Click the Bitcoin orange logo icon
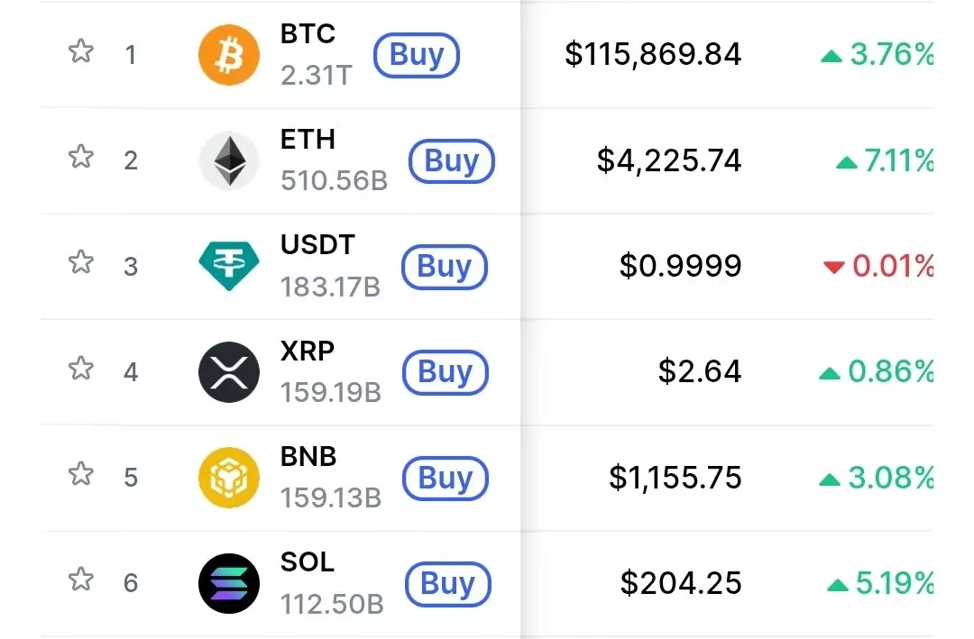 tap(229, 55)
